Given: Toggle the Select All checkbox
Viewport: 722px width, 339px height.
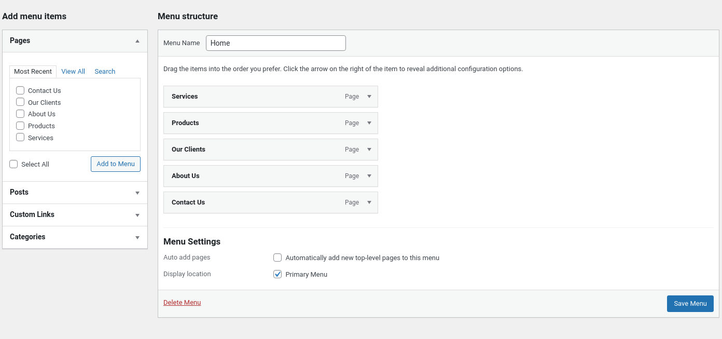Looking at the screenshot, I should click(13, 164).
